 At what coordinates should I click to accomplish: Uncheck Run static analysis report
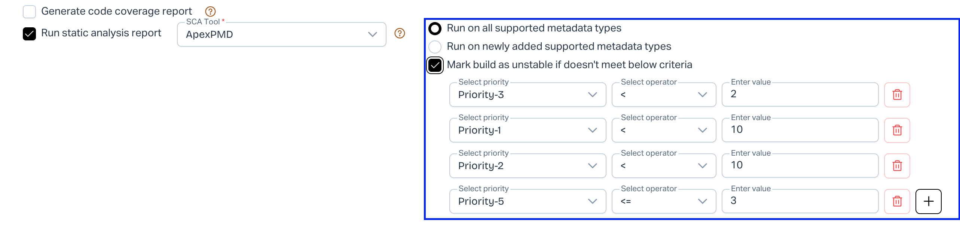coord(29,34)
